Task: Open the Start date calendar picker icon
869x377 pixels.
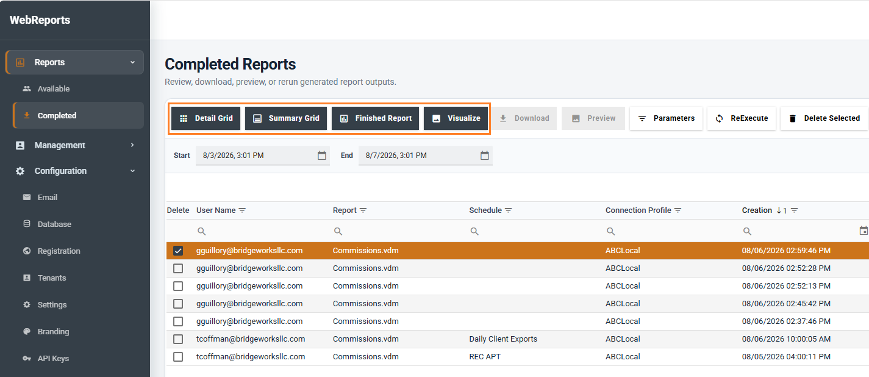Action: [322, 156]
